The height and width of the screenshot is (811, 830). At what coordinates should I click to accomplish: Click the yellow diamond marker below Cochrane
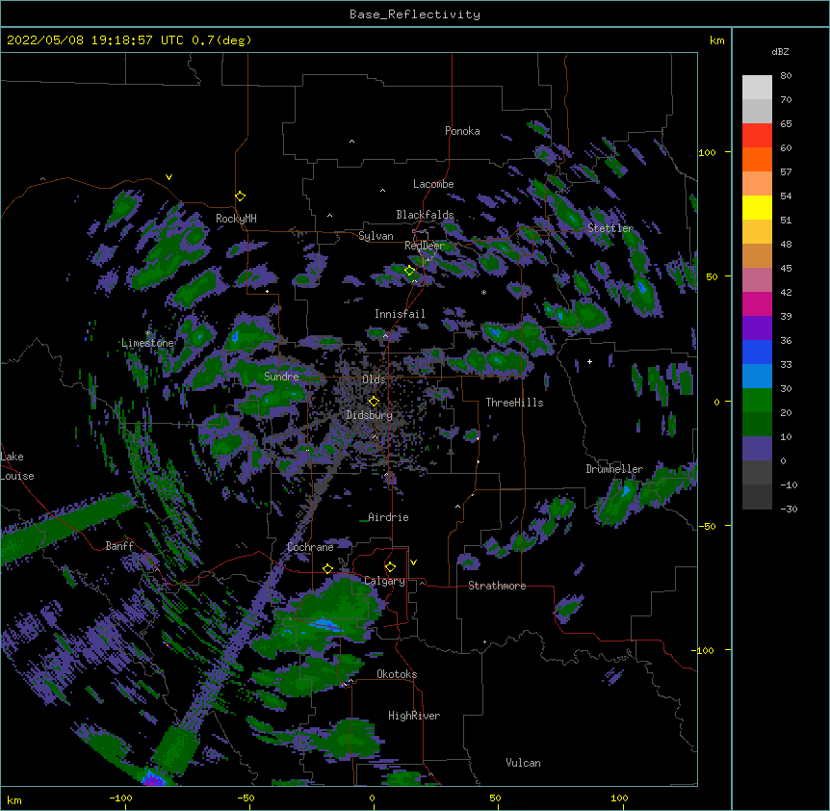coord(327,569)
